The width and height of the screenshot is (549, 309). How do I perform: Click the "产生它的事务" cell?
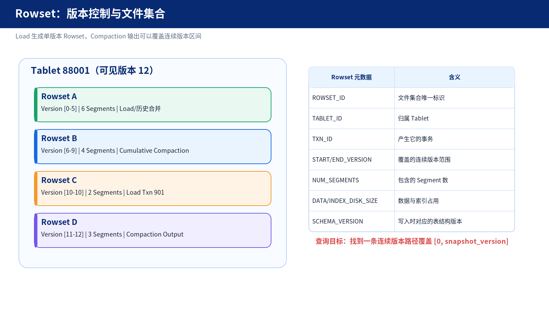(455, 139)
